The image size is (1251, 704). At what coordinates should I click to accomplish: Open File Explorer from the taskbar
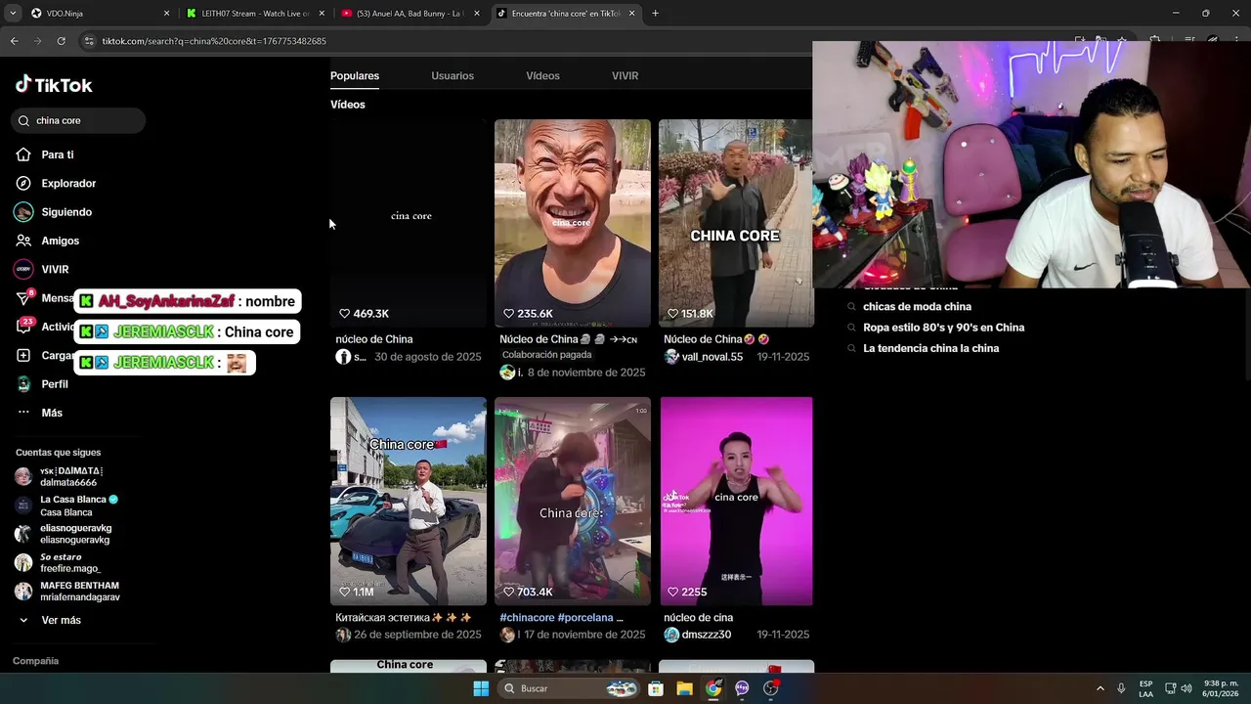click(684, 688)
